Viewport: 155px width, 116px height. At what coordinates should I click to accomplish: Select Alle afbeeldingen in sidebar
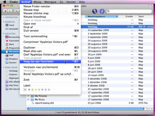coord(13,82)
